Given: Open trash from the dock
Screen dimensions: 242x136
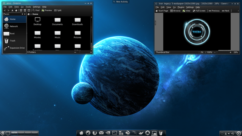Looking at the screenshot, I should [x=161, y=133].
